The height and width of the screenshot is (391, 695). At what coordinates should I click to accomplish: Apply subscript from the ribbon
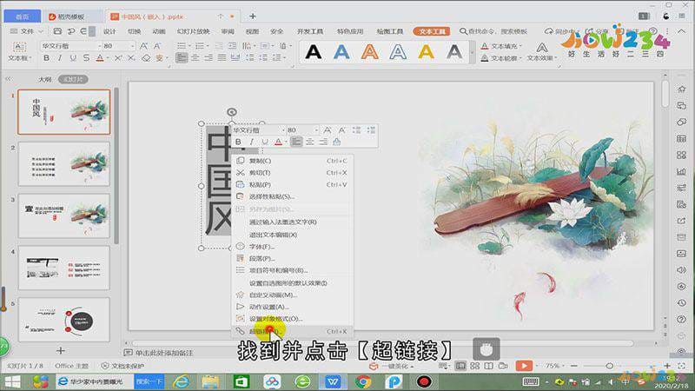(131, 58)
